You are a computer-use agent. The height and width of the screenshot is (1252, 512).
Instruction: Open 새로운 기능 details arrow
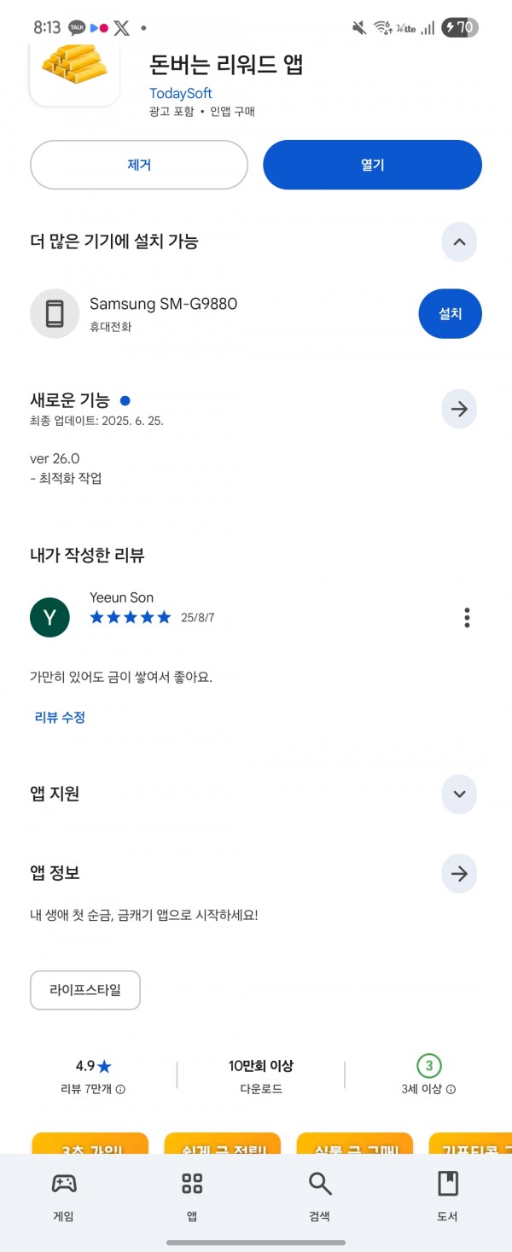[459, 410]
